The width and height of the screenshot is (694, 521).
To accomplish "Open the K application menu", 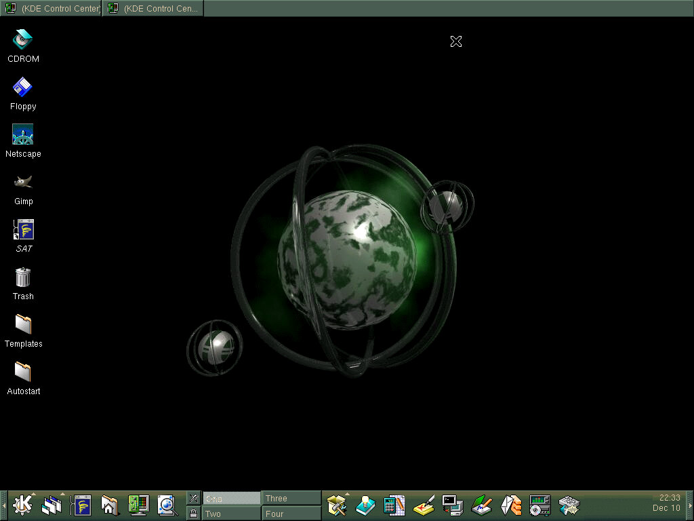I will tap(24, 505).
